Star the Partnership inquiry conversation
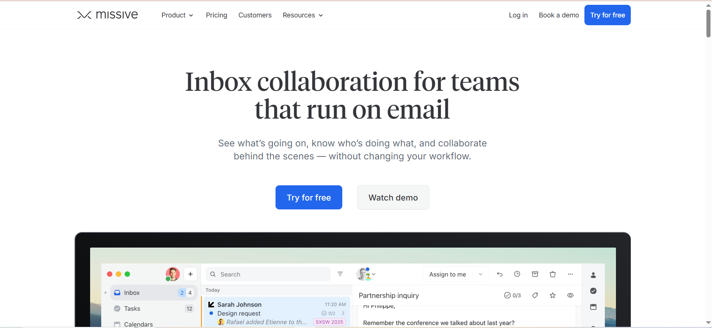712x328 pixels. pos(553,295)
